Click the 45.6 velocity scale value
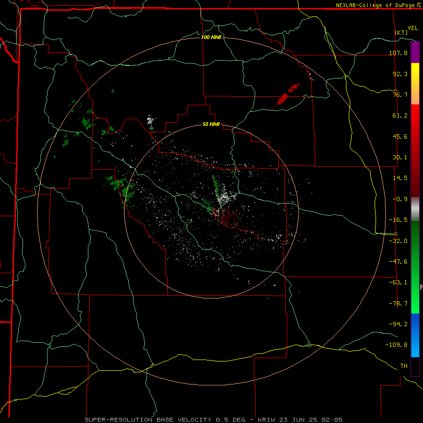 (x=400, y=136)
